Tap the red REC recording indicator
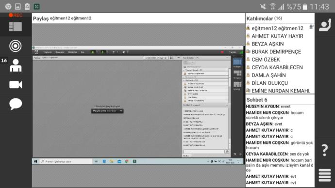Image resolution: width=335 pixels, height=188 pixels. coord(16,15)
